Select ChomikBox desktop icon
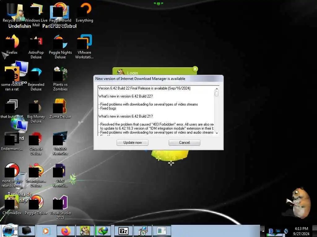 [12, 205]
